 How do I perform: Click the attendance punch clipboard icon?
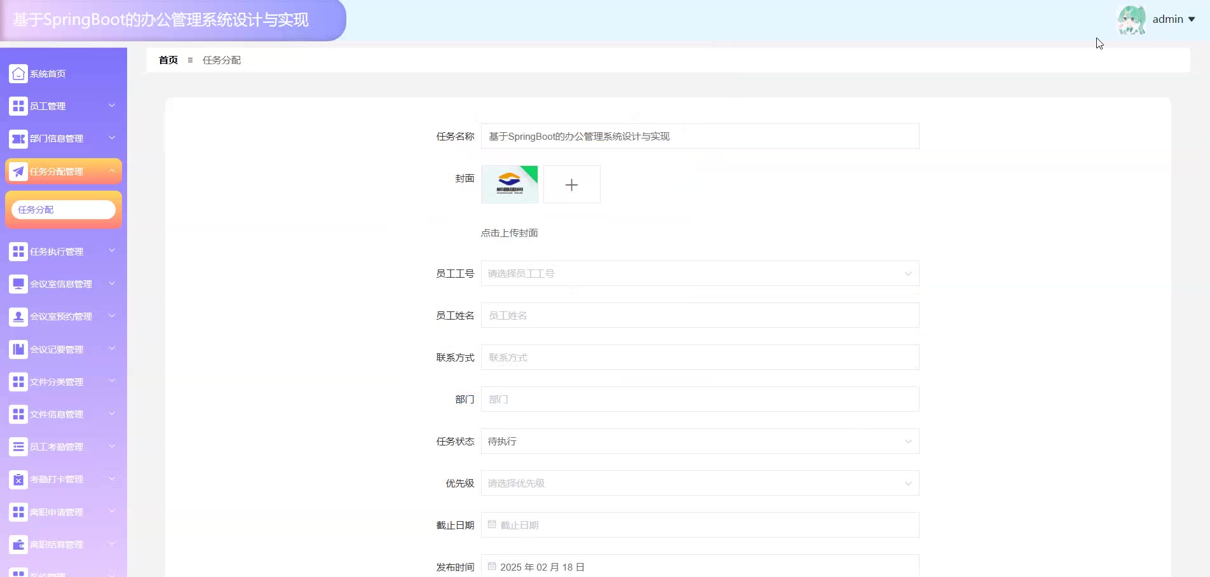[18, 479]
